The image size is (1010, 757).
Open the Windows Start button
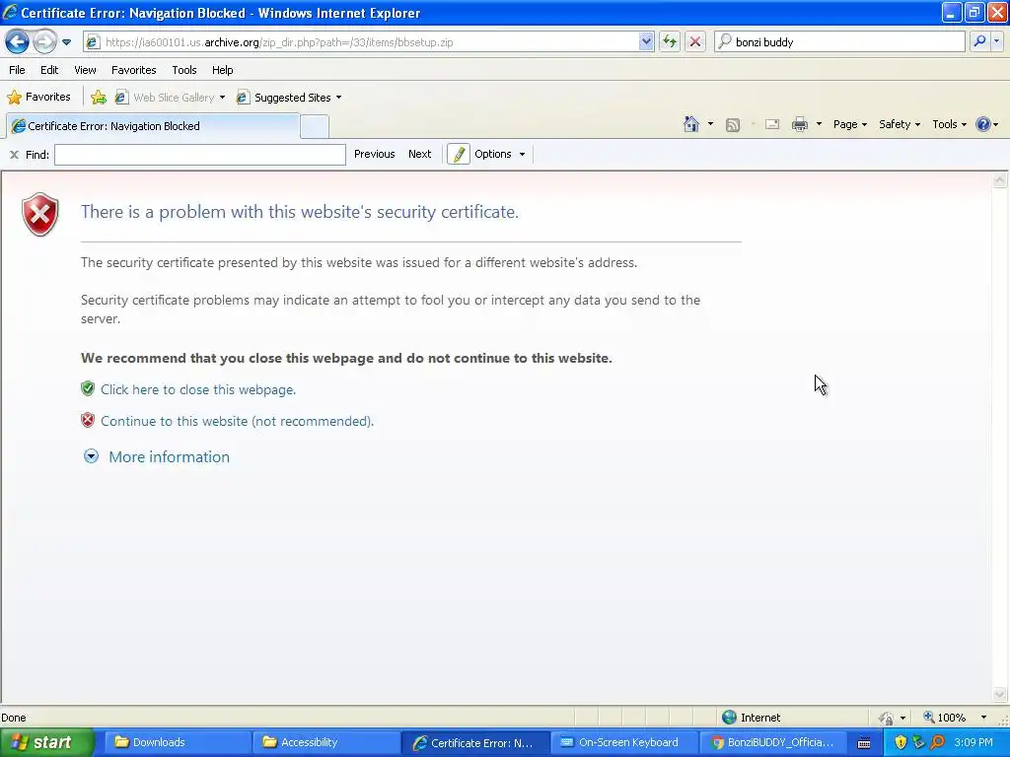click(x=47, y=742)
